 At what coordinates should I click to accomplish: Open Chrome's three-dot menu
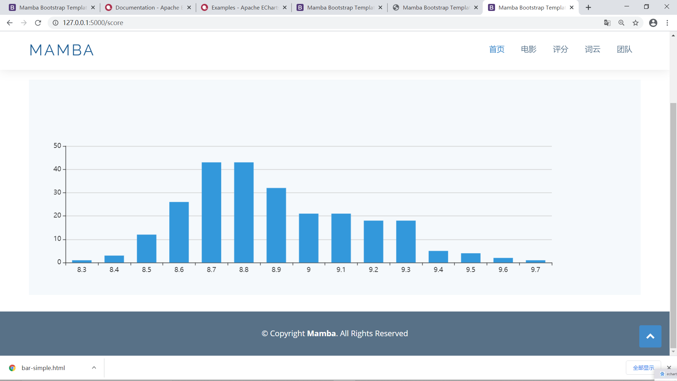tap(667, 23)
